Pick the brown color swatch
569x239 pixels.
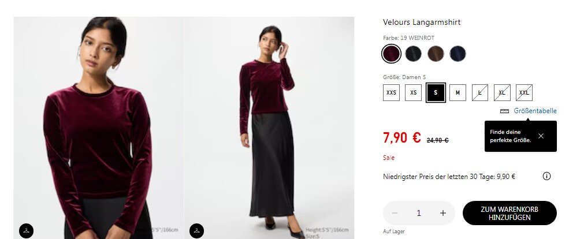coord(436,54)
